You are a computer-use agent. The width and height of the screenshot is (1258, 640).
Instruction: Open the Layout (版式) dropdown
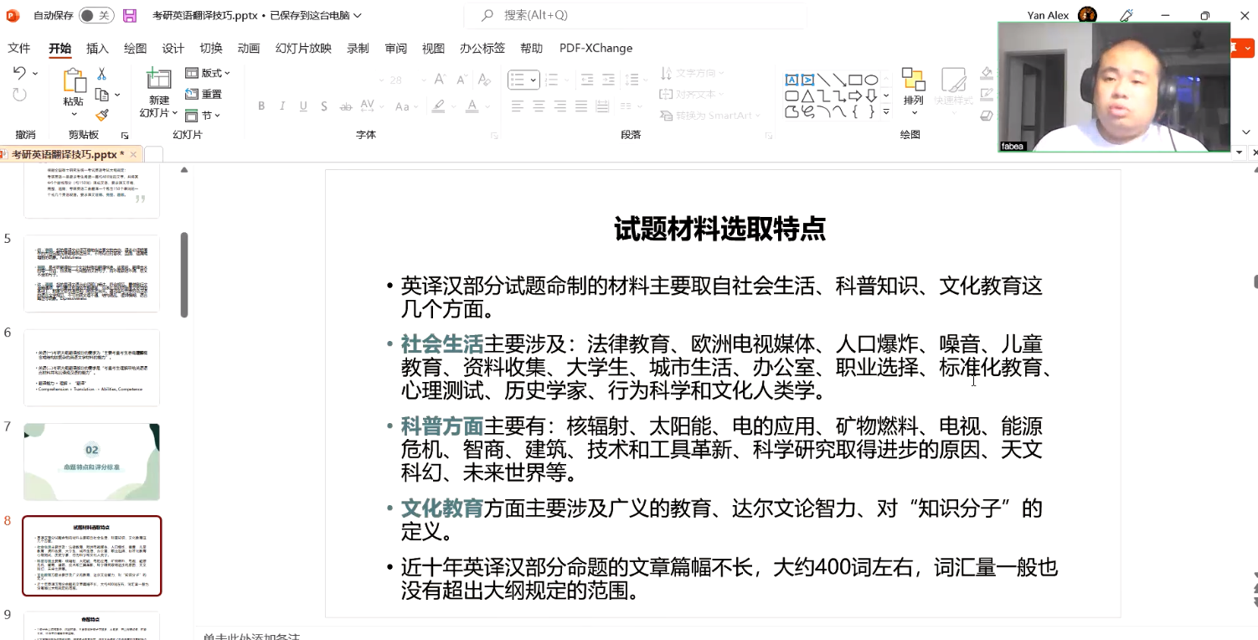pyautogui.click(x=207, y=73)
